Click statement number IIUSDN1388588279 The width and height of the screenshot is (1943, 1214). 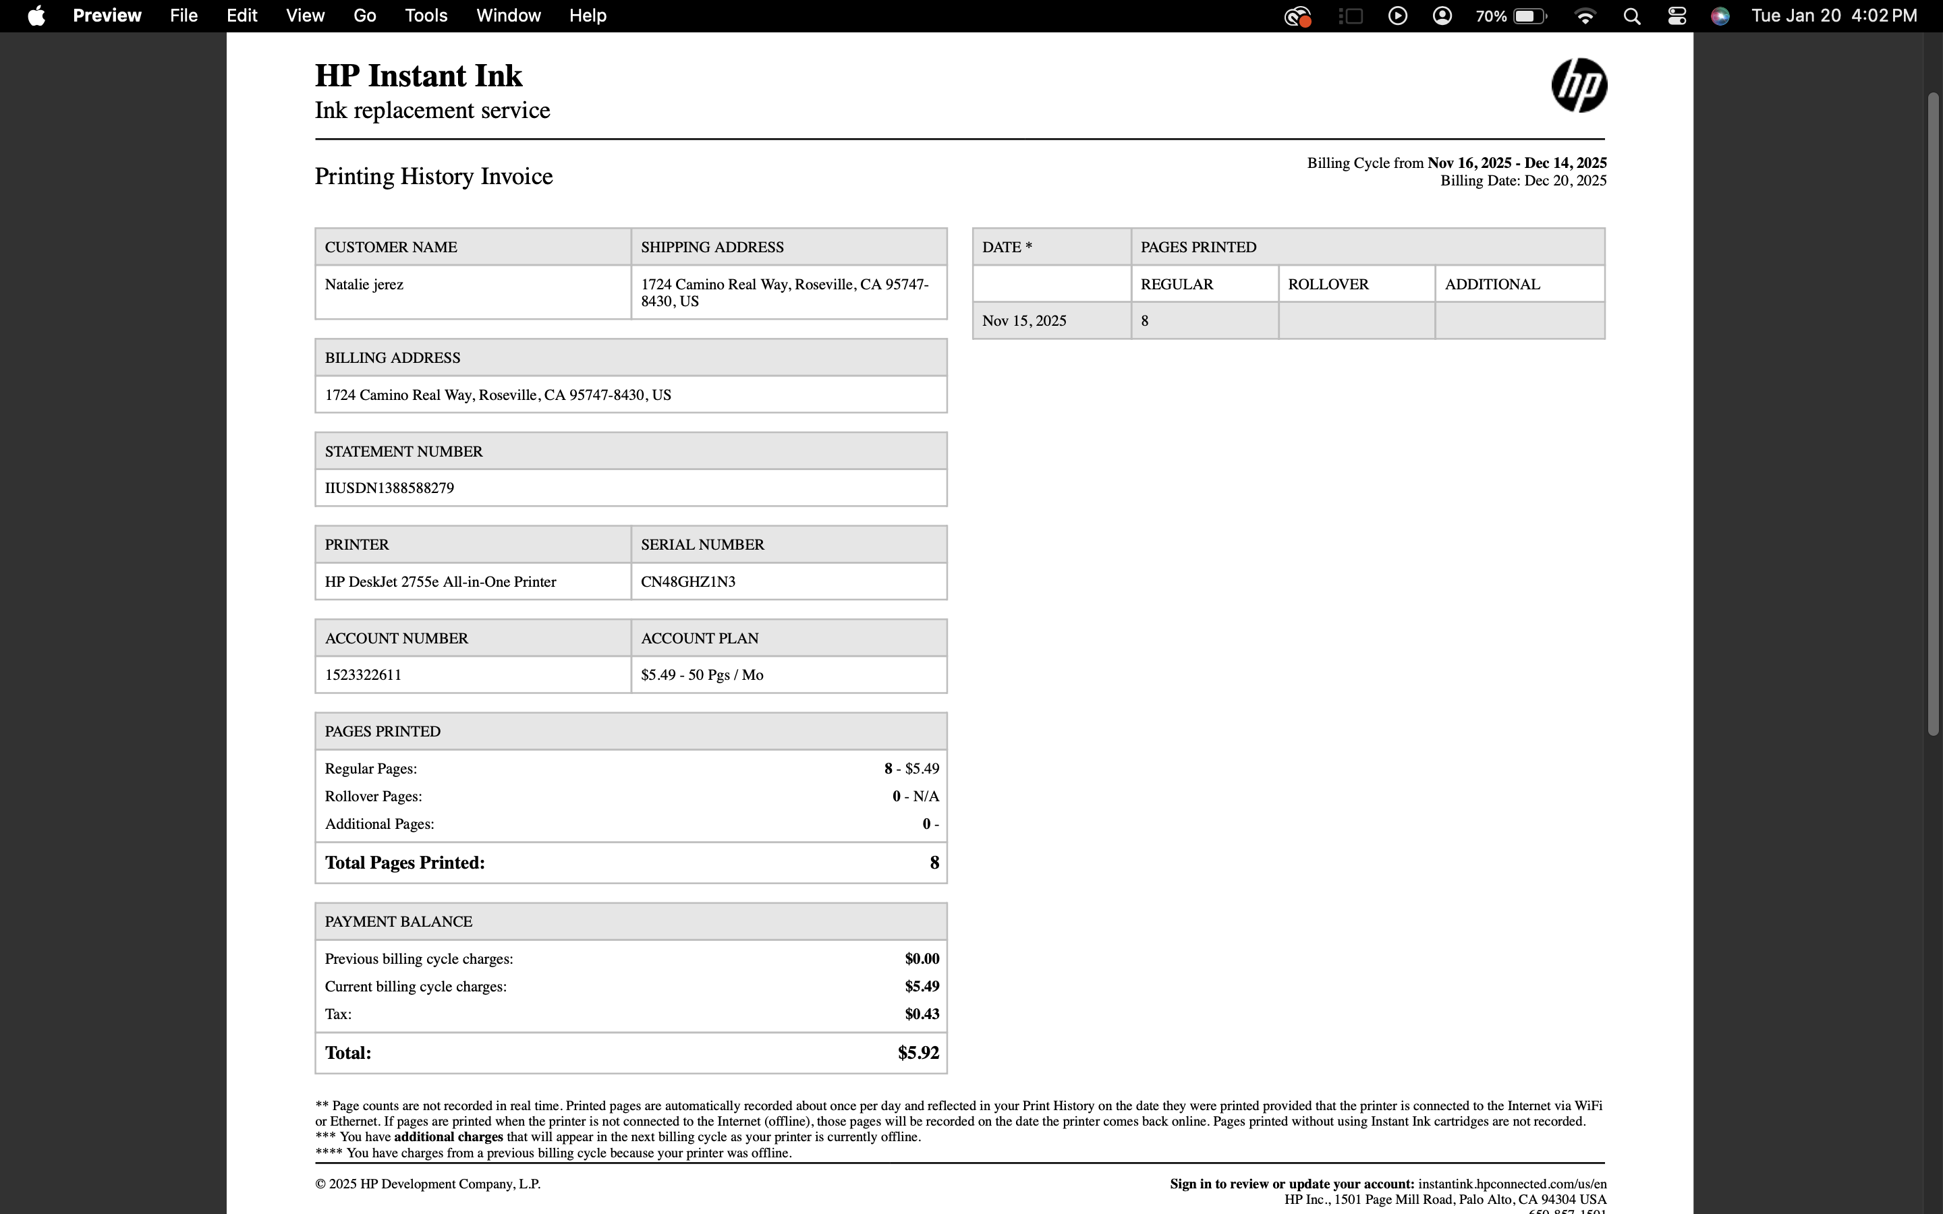[389, 488]
